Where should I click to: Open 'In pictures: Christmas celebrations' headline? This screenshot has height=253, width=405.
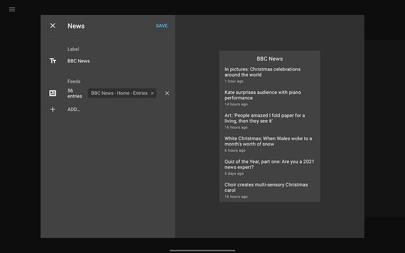(x=262, y=72)
